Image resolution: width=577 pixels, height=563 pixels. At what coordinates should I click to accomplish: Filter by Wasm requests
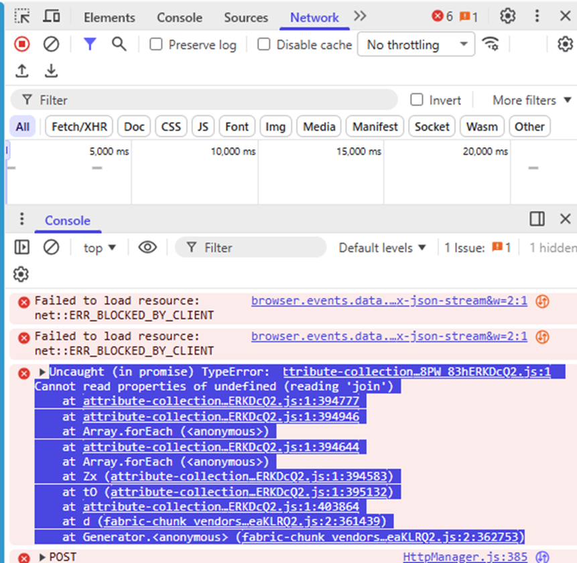coord(482,127)
